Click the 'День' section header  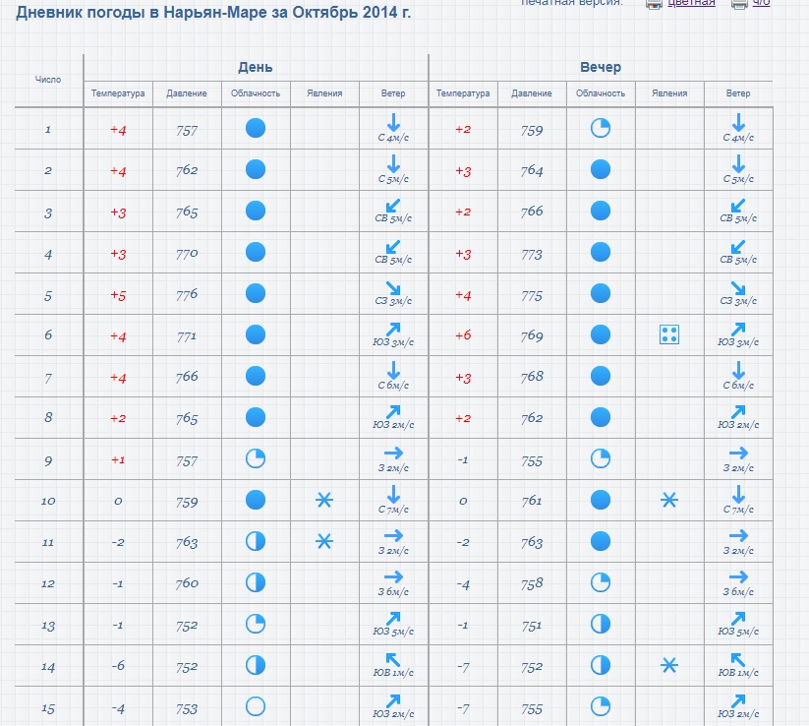point(256,67)
